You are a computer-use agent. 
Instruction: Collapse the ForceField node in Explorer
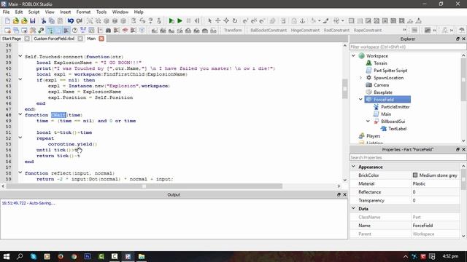point(360,100)
